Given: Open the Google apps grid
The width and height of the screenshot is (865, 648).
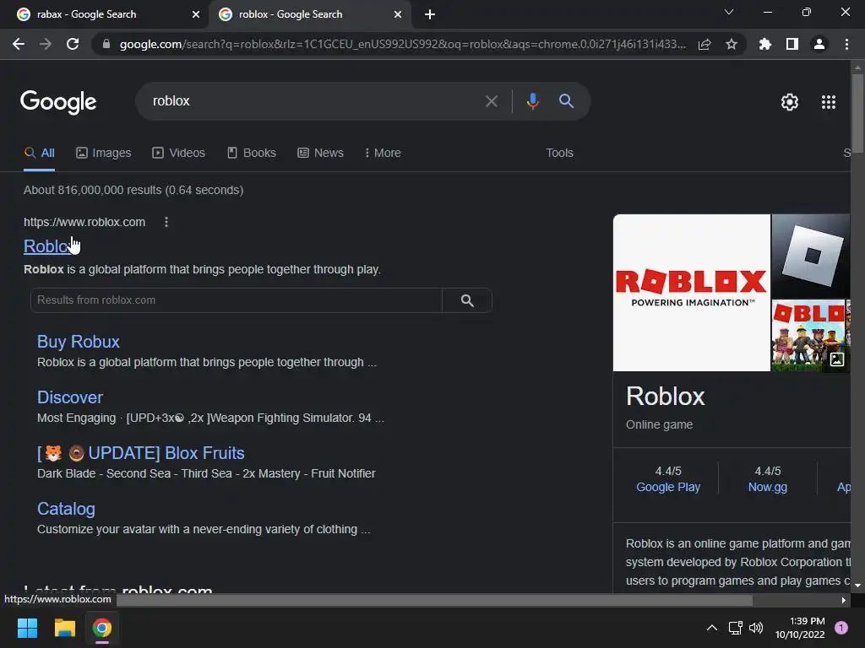Looking at the screenshot, I should (x=829, y=102).
